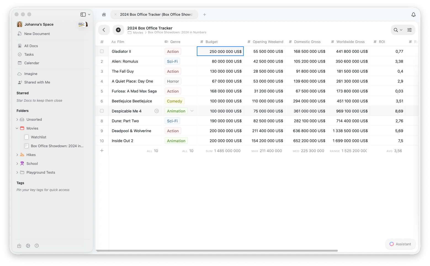This screenshot has width=430, height=266.
Task: Open the view settings sliders icon
Action: [410, 30]
